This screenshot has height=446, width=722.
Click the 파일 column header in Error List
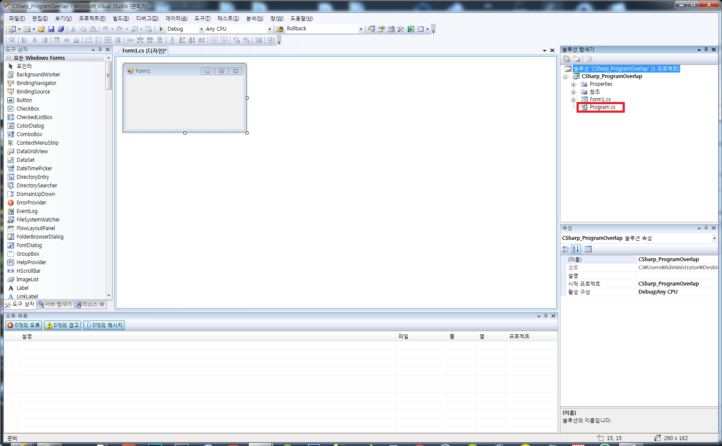(x=421, y=336)
